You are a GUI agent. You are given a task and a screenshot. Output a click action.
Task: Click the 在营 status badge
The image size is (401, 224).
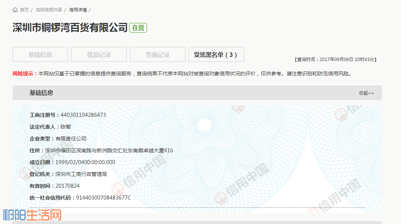click(x=138, y=28)
